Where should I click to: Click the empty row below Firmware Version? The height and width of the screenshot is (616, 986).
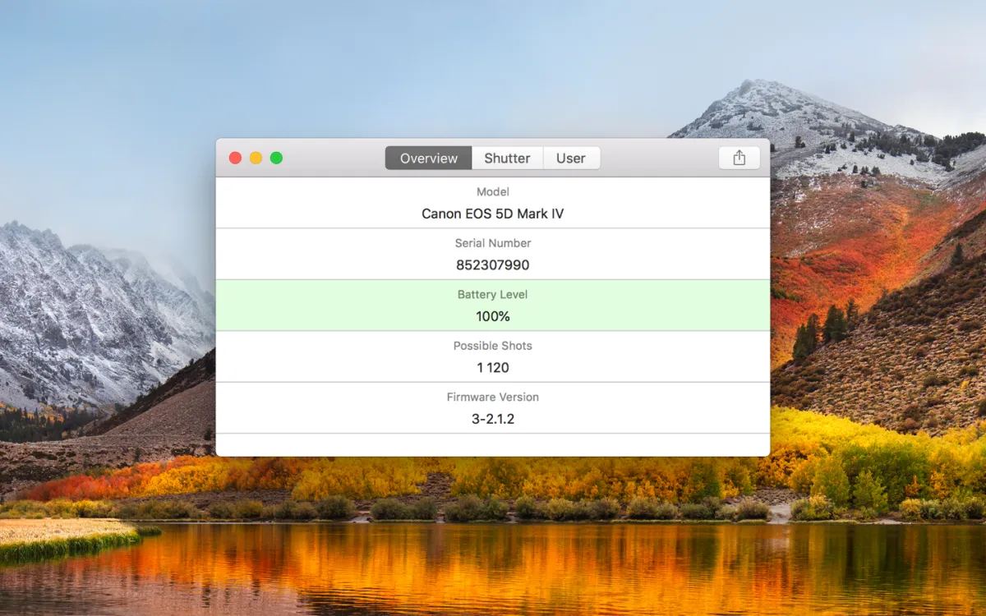pyautogui.click(x=492, y=444)
